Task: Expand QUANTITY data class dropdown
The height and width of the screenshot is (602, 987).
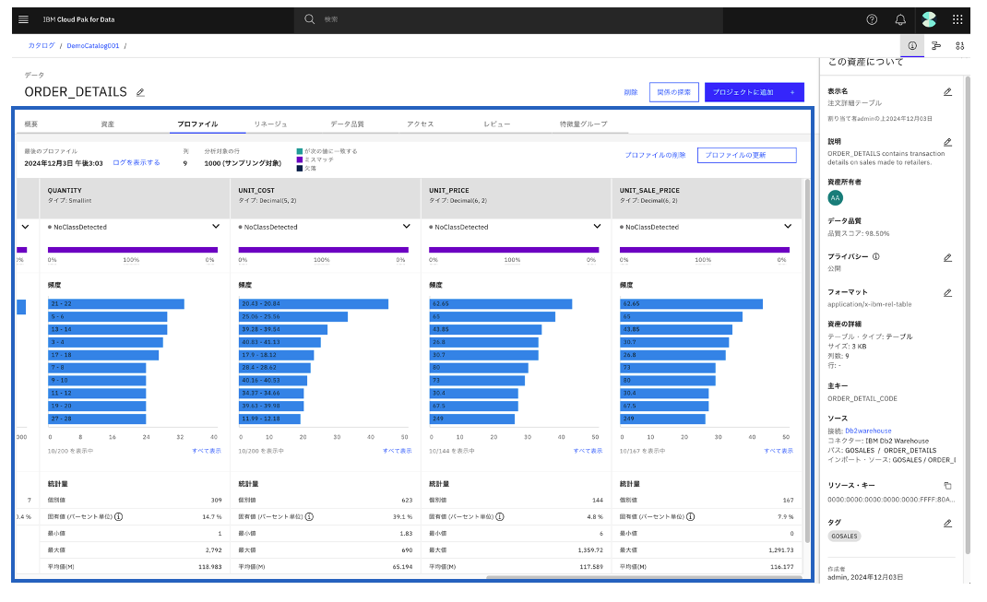Action: point(216,227)
